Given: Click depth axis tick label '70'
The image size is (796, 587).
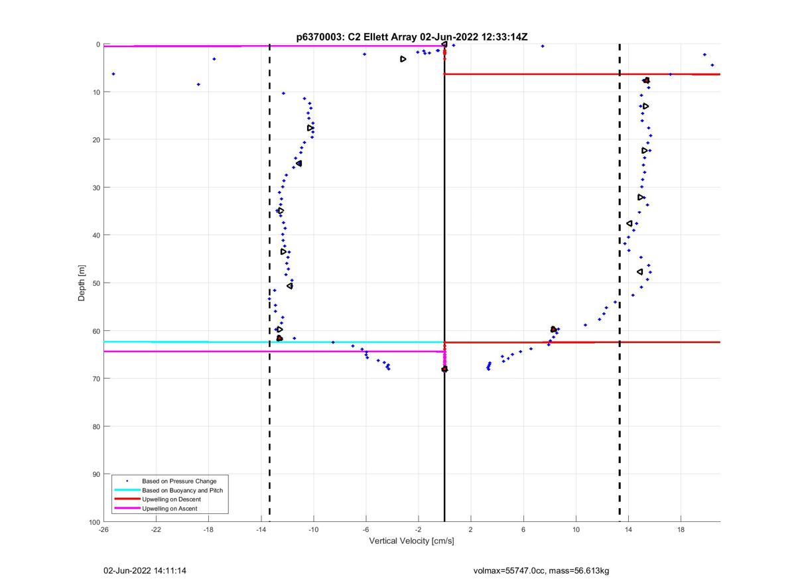Looking at the screenshot, I should click(96, 379).
